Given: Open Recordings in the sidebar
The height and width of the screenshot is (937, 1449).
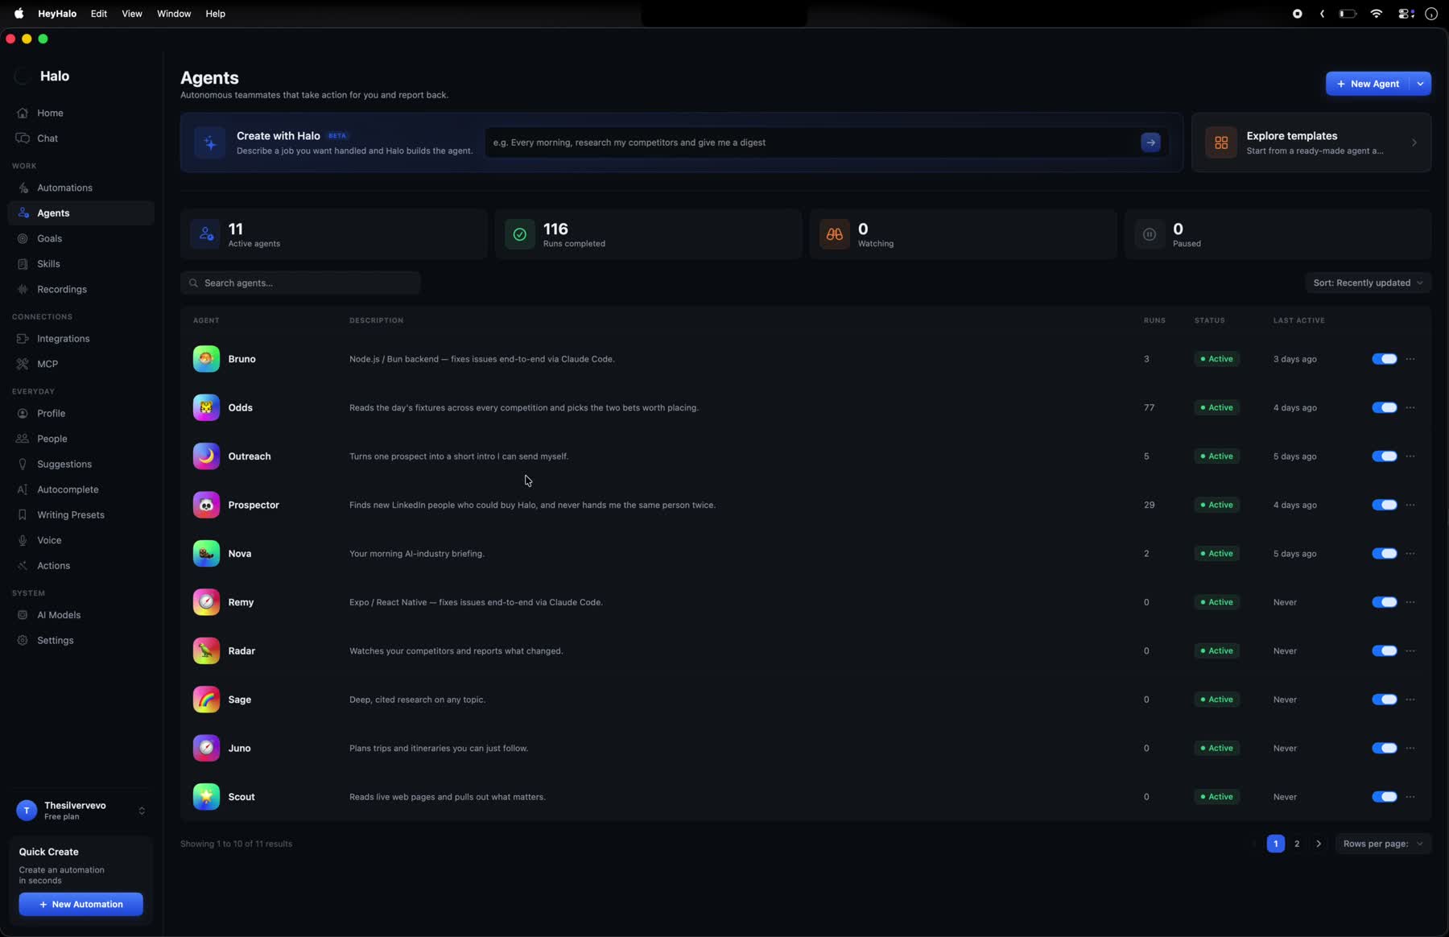Looking at the screenshot, I should 80,289.
